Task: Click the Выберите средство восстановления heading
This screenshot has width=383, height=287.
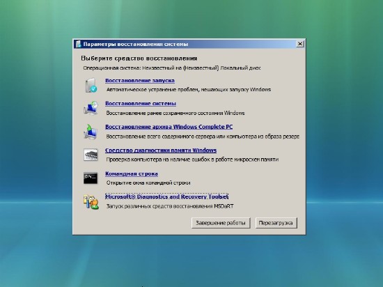Action: point(139,59)
